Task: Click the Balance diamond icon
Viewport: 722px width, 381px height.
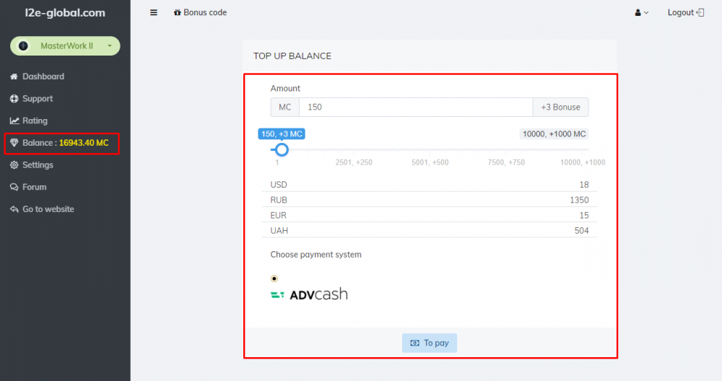Action: [x=14, y=143]
